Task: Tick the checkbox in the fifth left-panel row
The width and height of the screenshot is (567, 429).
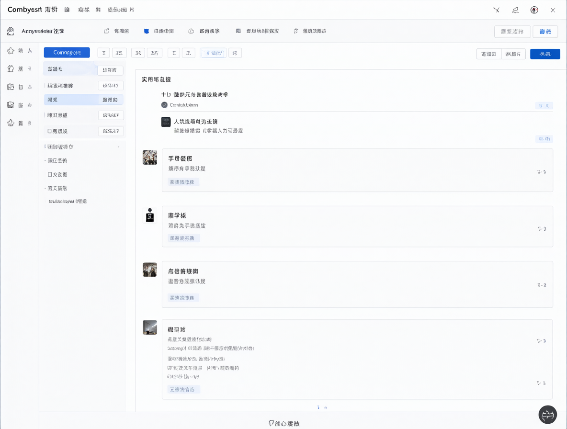Action: point(49,131)
